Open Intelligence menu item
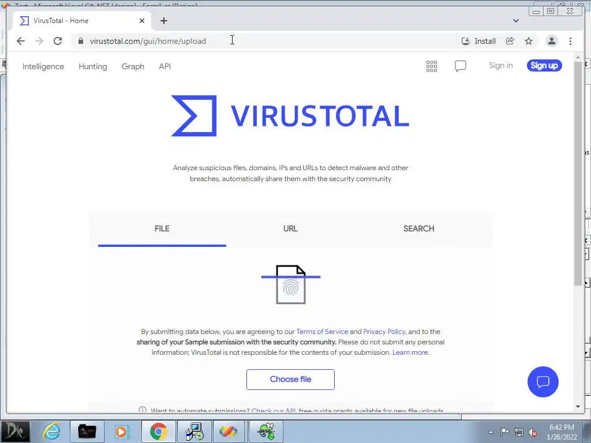 43,66
